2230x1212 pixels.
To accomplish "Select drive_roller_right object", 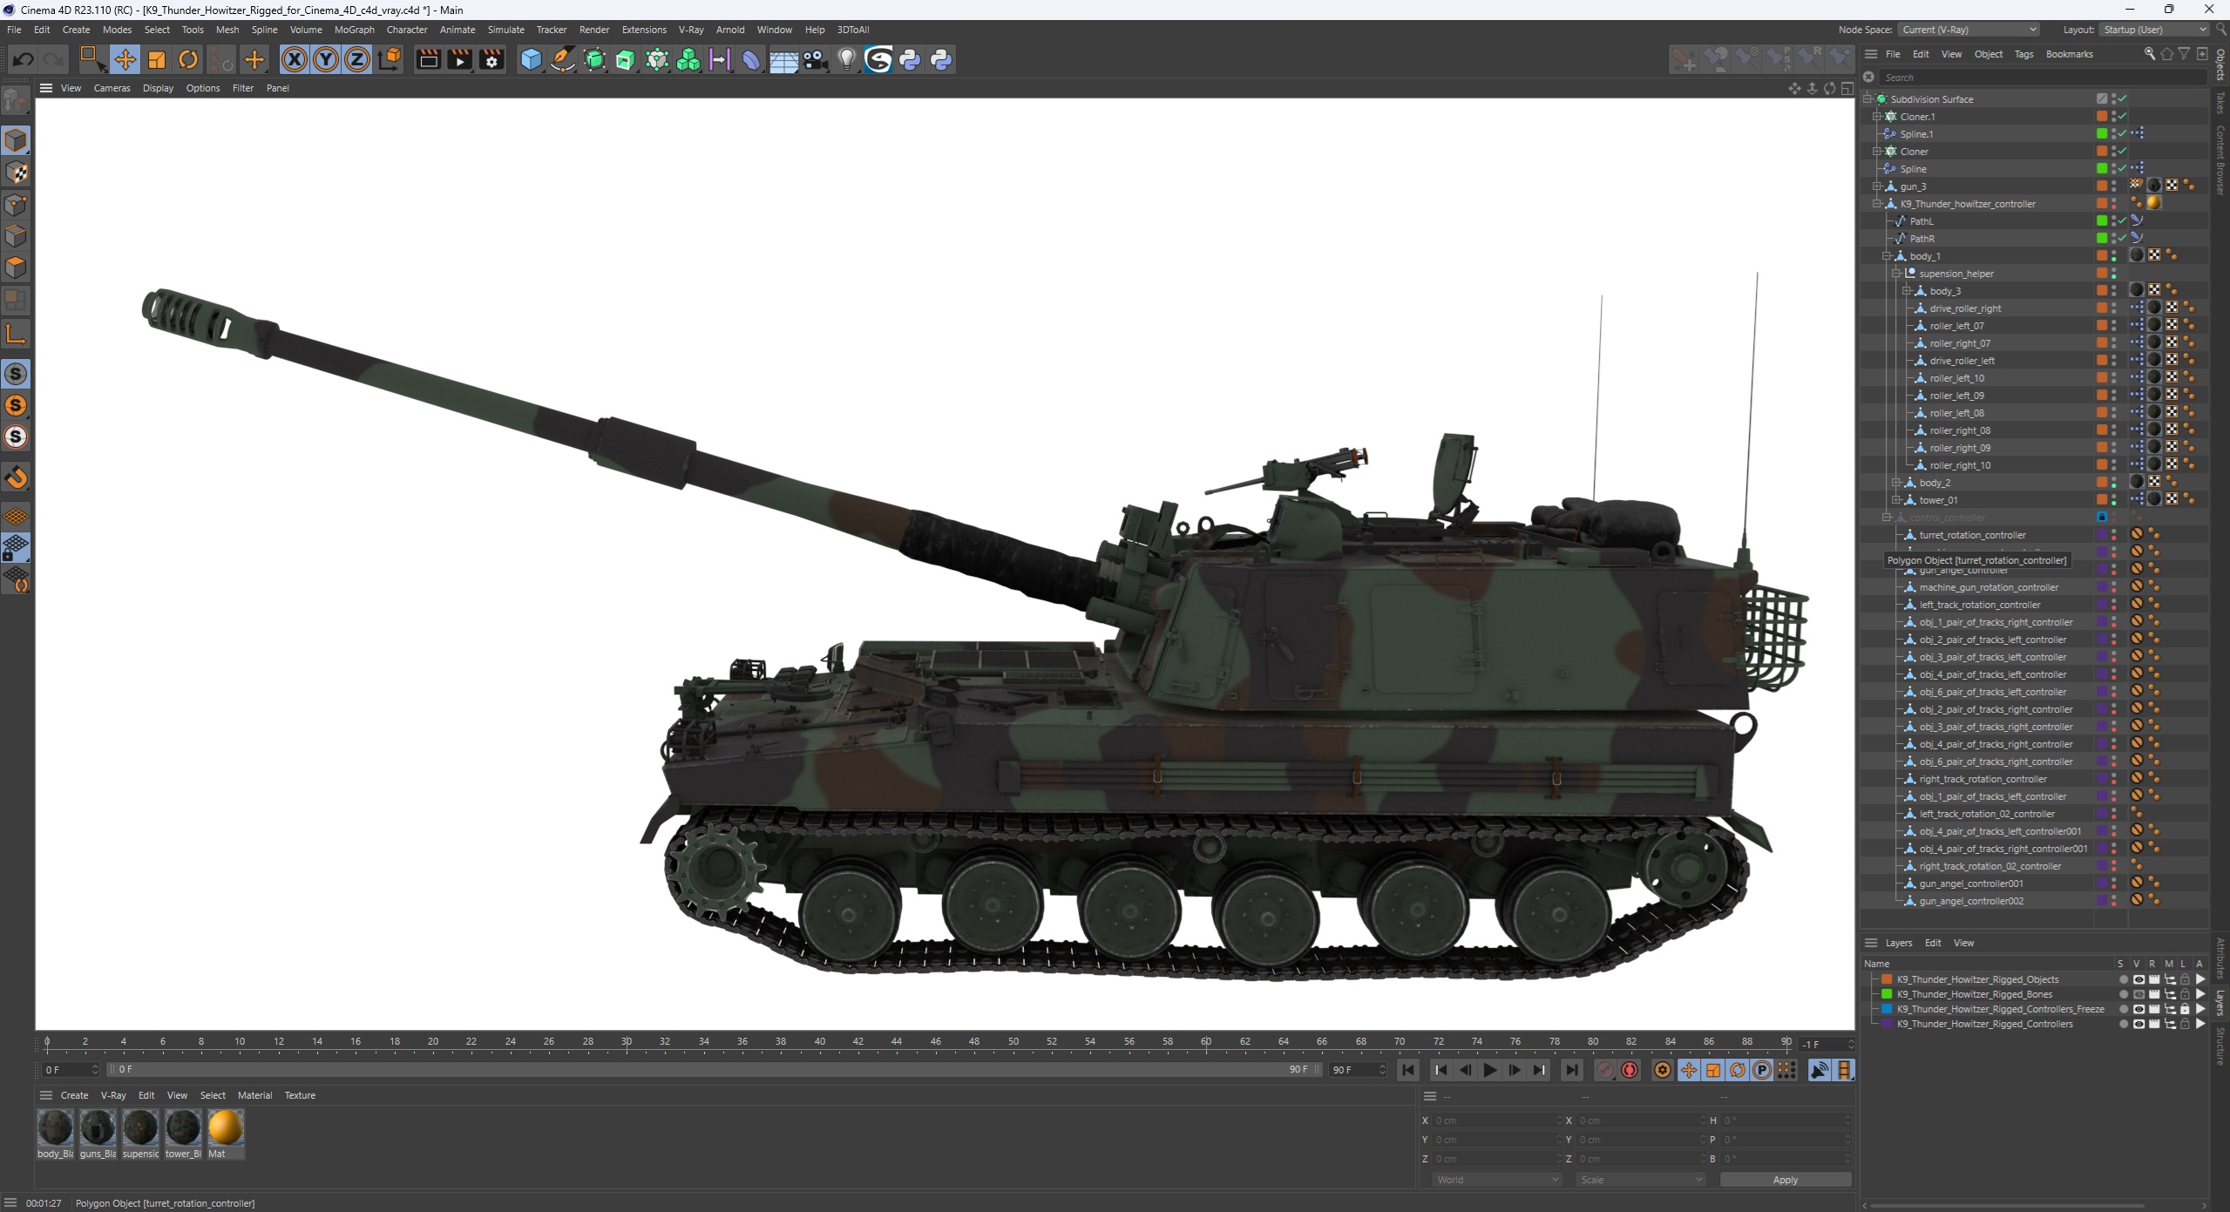I will (x=1965, y=308).
